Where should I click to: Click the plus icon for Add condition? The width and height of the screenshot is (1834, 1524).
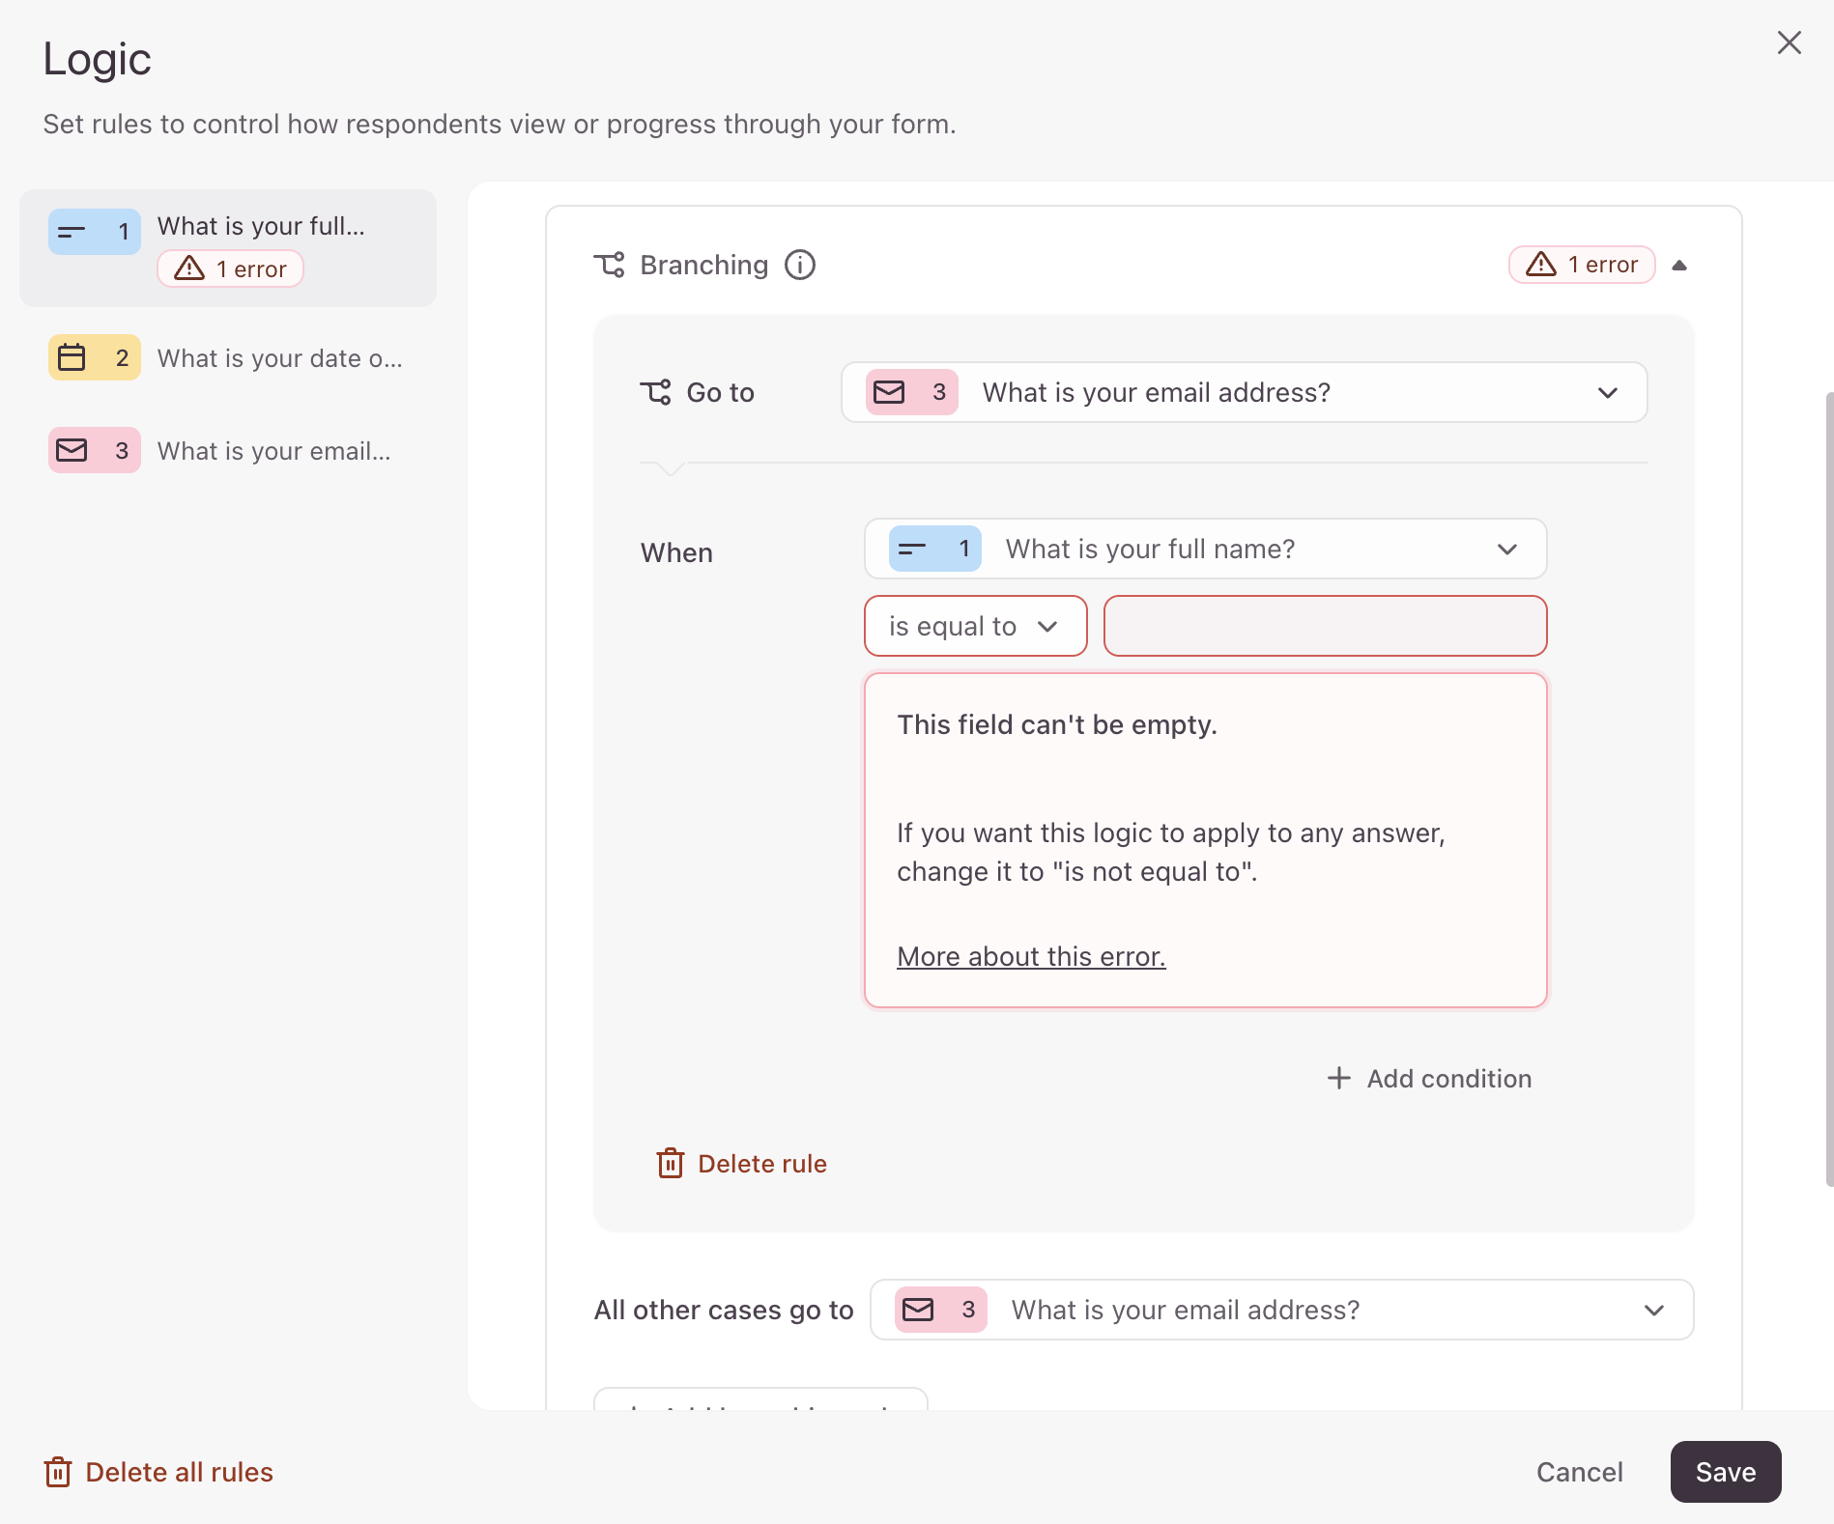[x=1338, y=1078]
